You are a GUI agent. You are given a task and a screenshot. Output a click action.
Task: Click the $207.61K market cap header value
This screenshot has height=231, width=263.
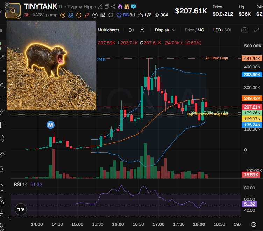pyautogui.click(x=191, y=11)
